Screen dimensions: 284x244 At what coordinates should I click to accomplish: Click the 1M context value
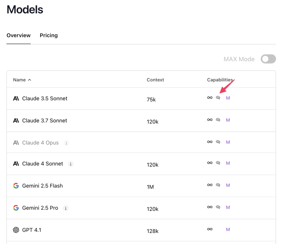pyautogui.click(x=150, y=187)
